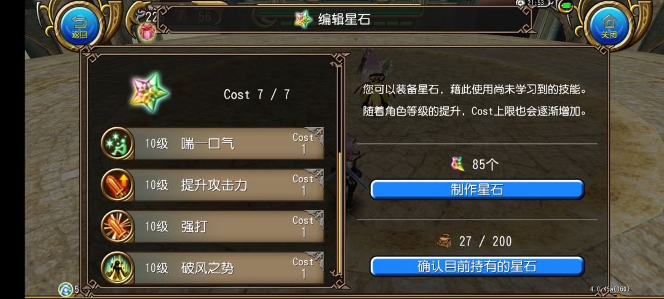The width and height of the screenshot is (664, 299).
Task: Click the skill list scrollbar
Action: pos(339,213)
